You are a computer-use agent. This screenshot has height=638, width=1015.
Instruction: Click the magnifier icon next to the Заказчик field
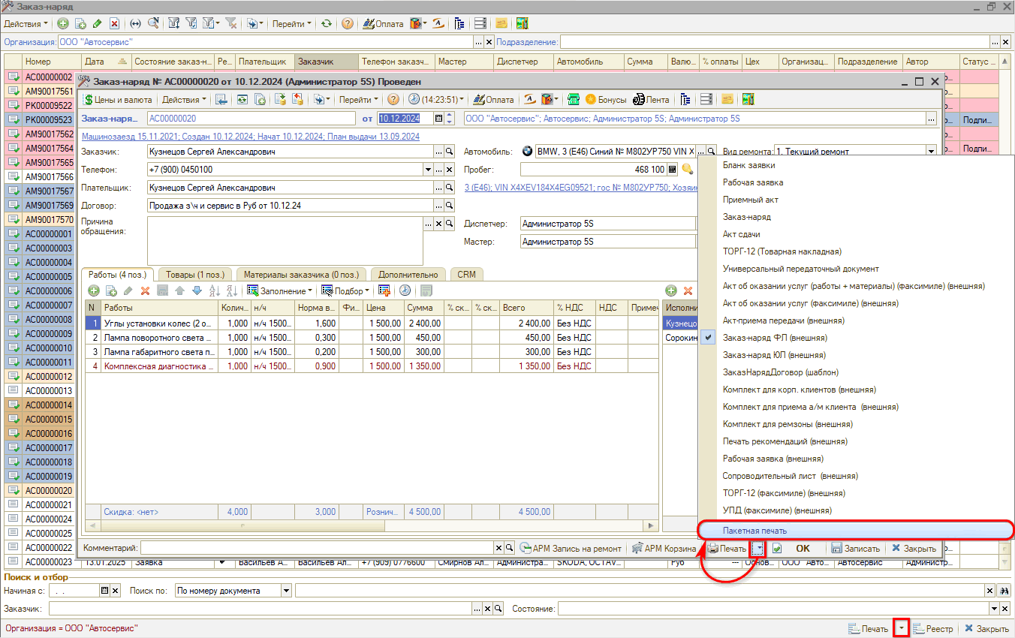pyautogui.click(x=450, y=152)
